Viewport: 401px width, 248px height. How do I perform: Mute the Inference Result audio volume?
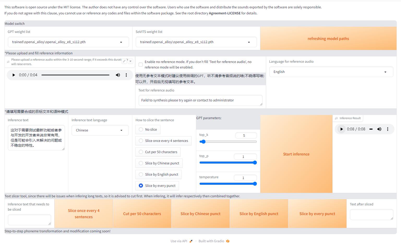[379, 129]
